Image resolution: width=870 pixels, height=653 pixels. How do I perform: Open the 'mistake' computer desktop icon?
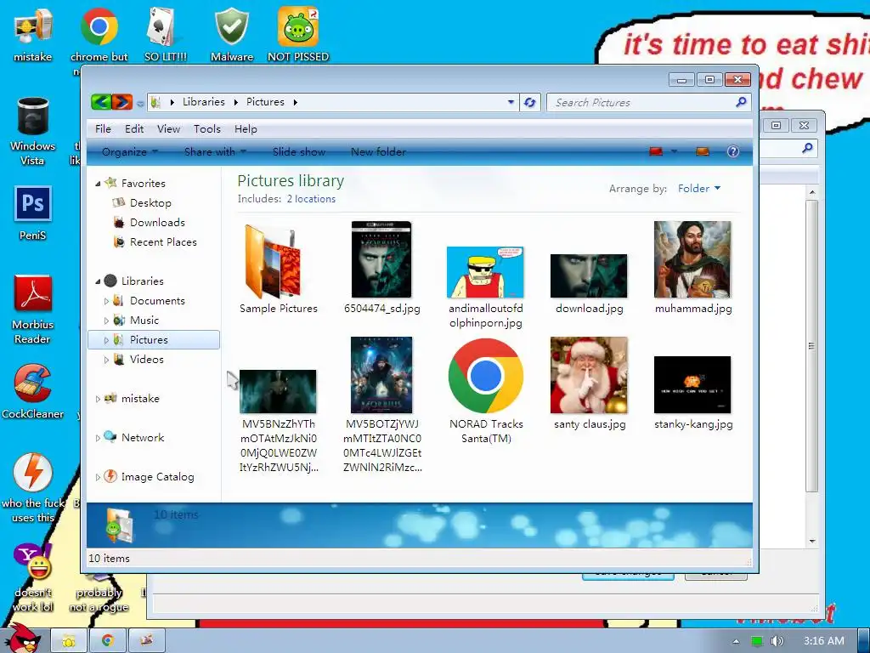[33, 35]
